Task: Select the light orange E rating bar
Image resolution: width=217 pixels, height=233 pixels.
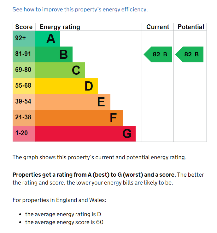Action: tap(73, 102)
